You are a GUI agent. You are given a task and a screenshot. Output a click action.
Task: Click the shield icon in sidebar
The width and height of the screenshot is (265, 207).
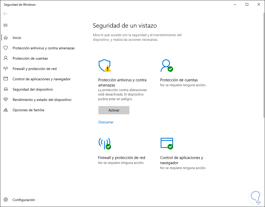click(6, 48)
